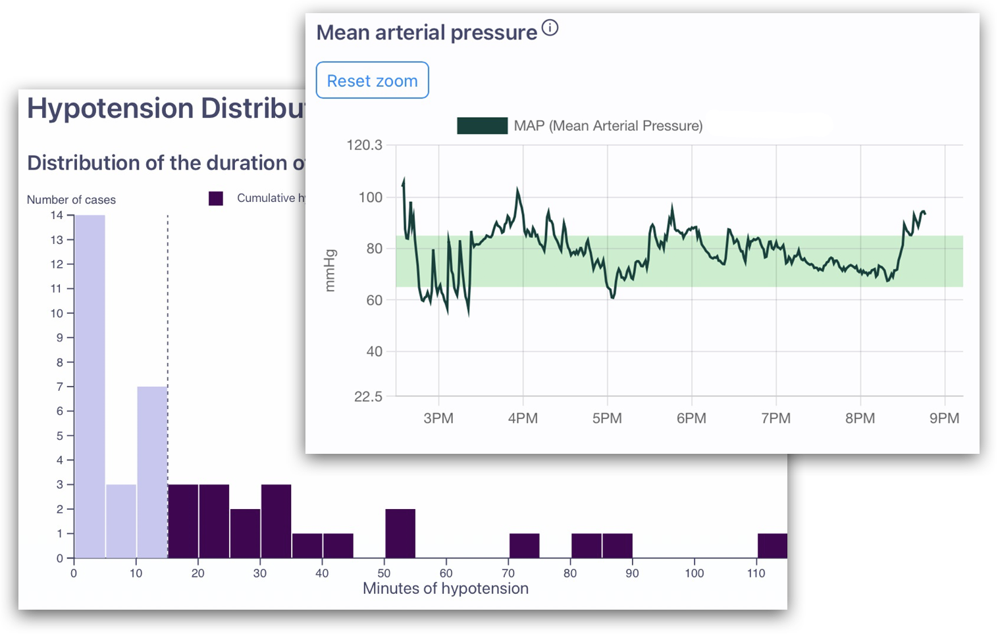Click the short light bar with 3 cases
Viewport: 998px width, 634px height.
[121, 522]
